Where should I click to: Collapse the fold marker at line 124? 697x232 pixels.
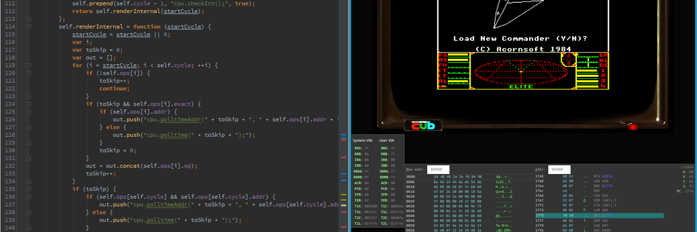tap(29, 104)
